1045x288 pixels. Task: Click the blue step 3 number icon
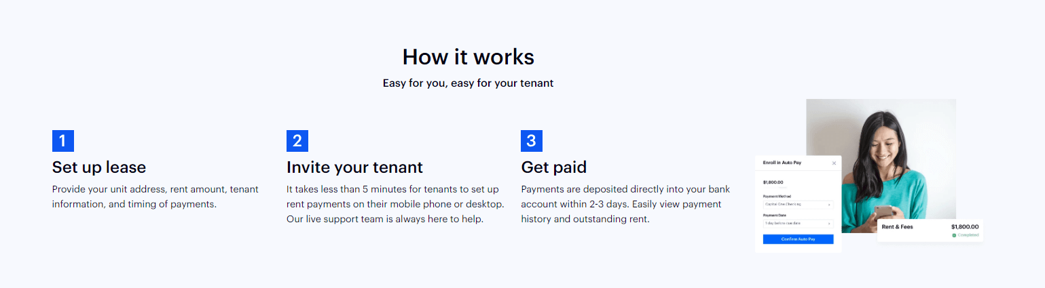(532, 140)
